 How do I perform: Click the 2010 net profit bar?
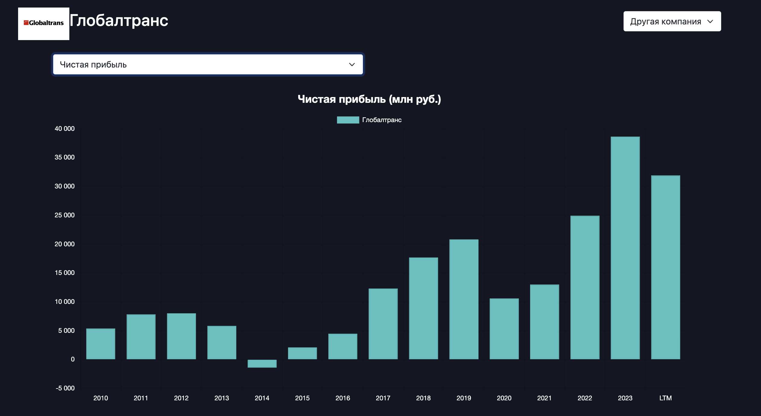tap(101, 344)
